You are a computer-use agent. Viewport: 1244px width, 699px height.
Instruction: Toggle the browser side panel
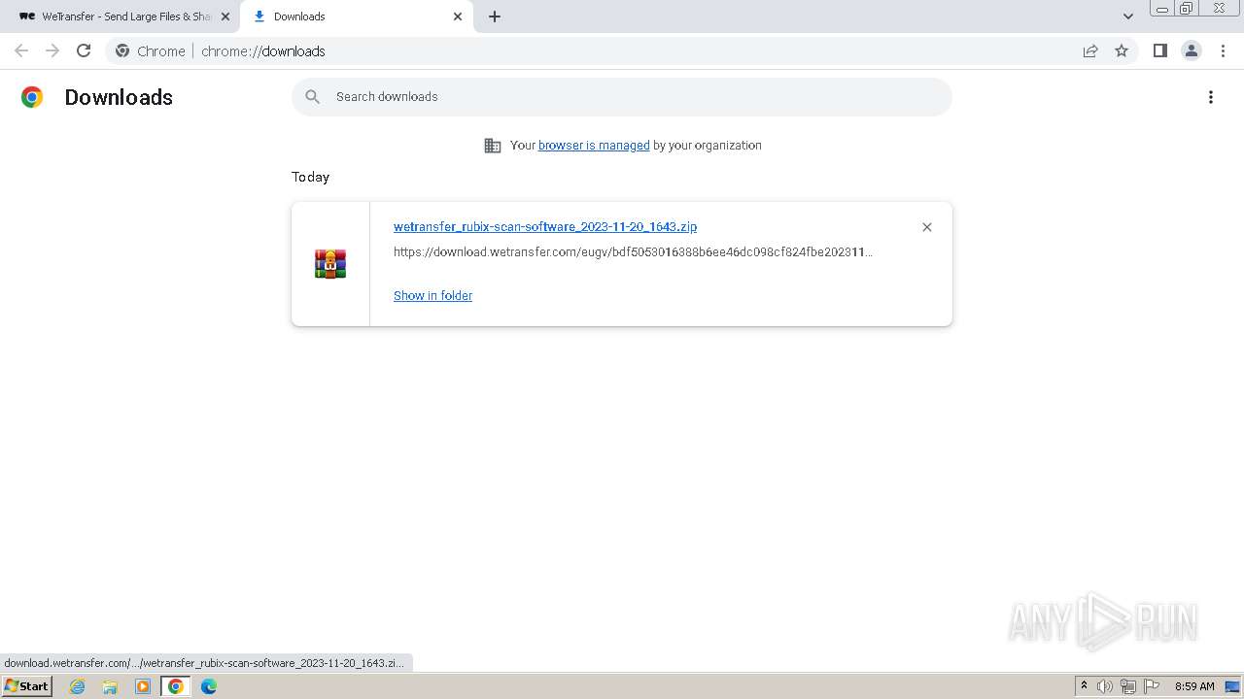coord(1160,50)
